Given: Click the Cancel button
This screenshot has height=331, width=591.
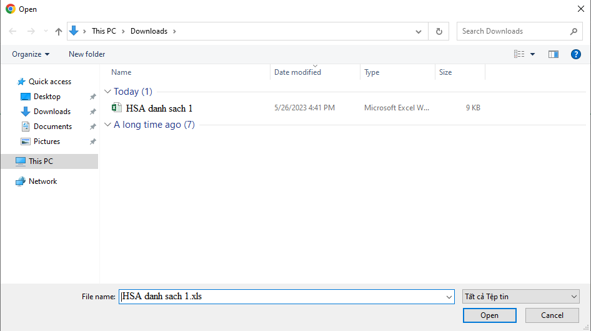Looking at the screenshot, I should click(552, 315).
